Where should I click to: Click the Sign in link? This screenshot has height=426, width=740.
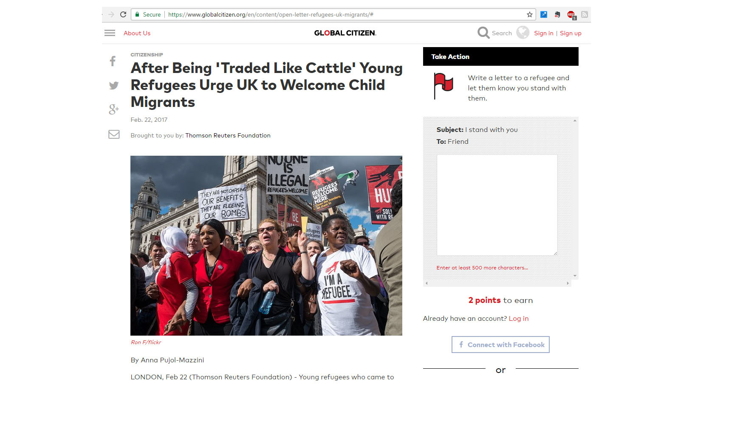(544, 33)
